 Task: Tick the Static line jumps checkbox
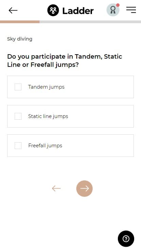18,116
